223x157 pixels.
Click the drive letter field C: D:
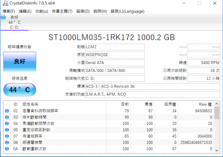coord(115,78)
